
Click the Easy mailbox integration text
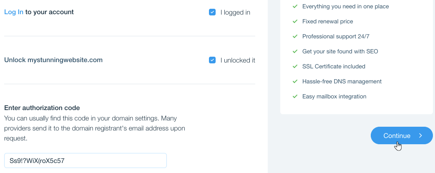click(x=334, y=96)
